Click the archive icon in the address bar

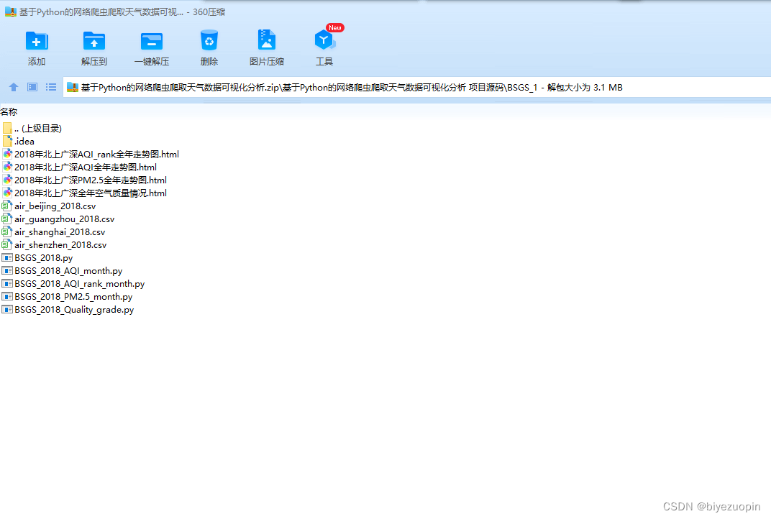tap(73, 88)
